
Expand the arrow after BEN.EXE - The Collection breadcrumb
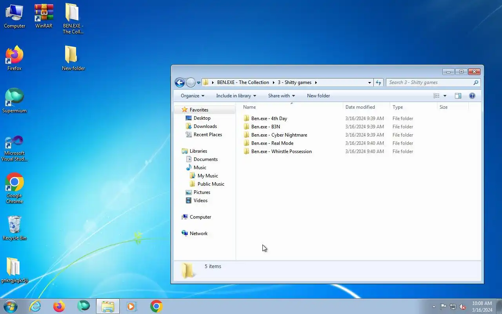273,82
